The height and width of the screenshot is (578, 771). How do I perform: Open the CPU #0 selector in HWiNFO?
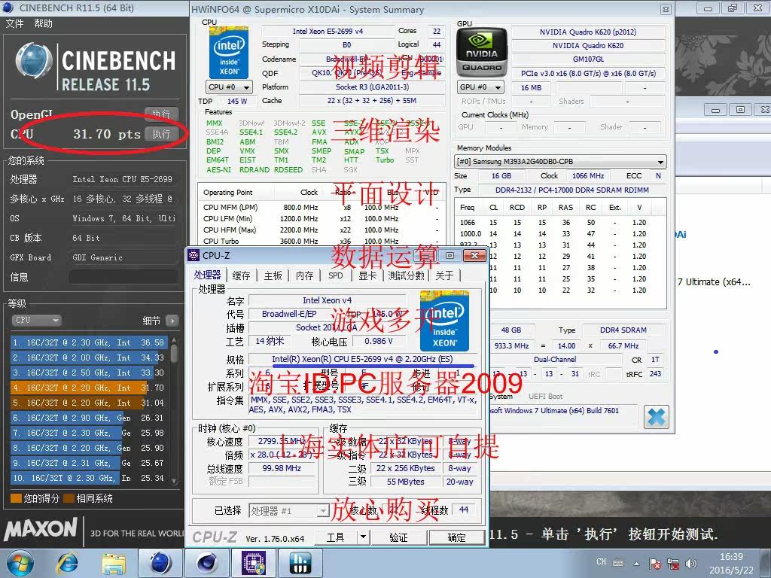(229, 87)
